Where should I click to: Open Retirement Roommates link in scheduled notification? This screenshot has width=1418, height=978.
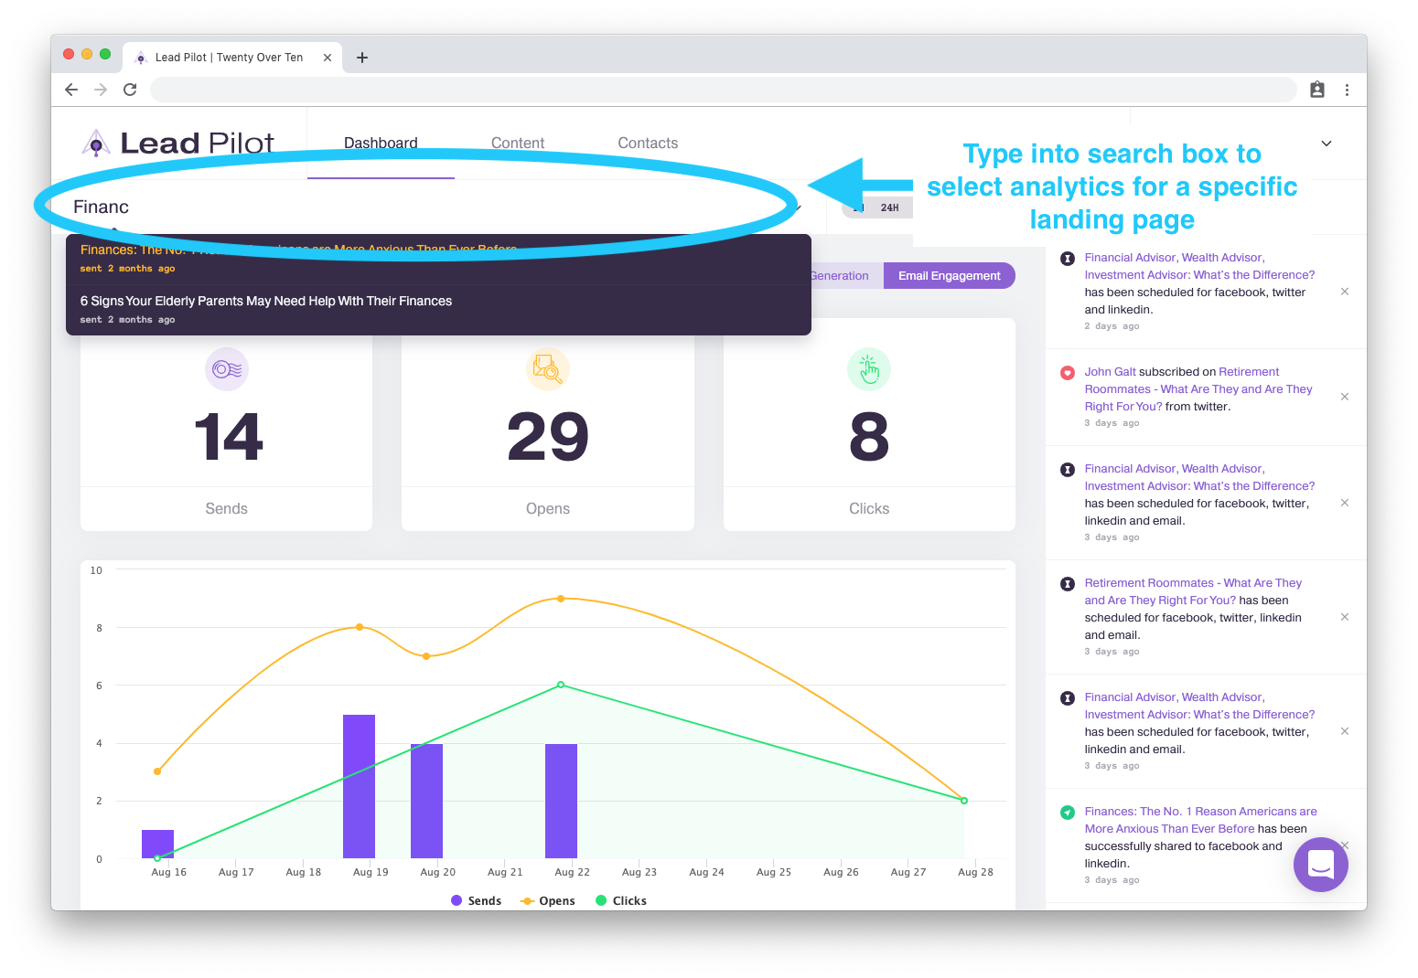pyautogui.click(x=1193, y=591)
